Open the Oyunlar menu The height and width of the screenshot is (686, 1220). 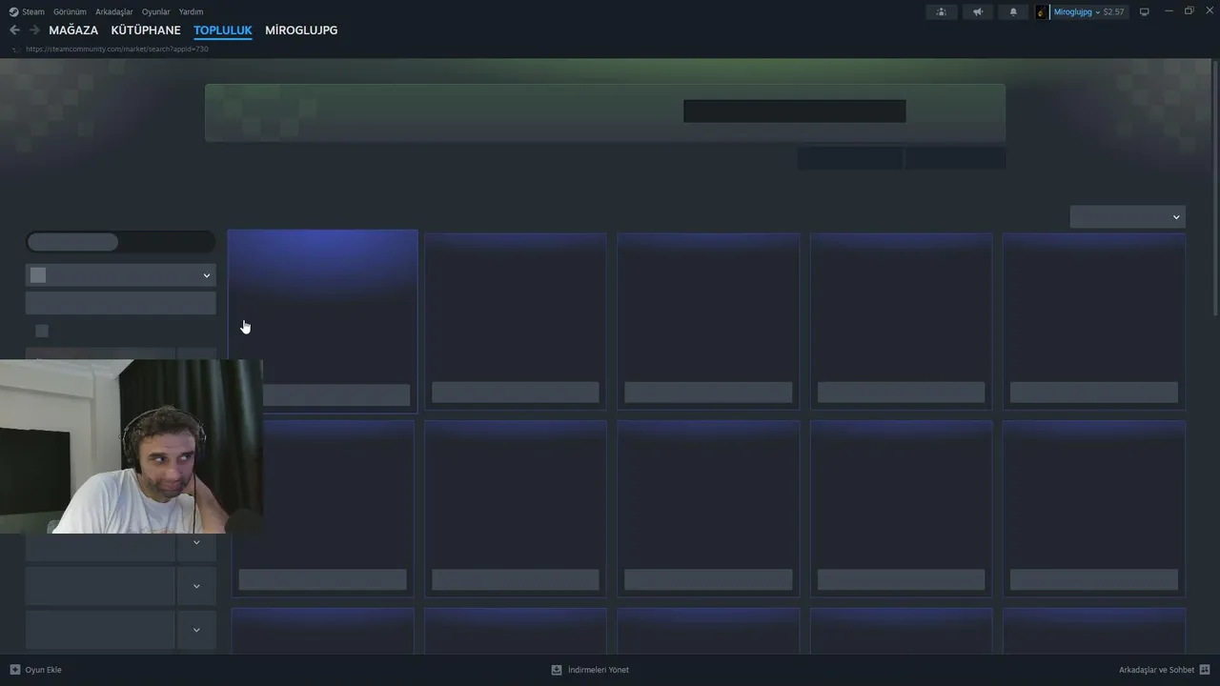click(x=156, y=12)
